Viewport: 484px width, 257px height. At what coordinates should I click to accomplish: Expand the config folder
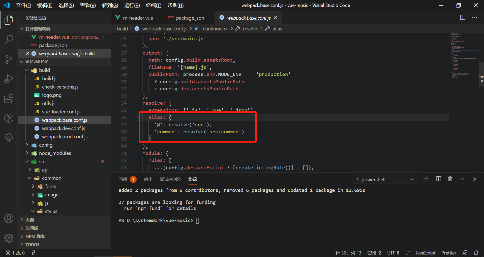pos(27,145)
